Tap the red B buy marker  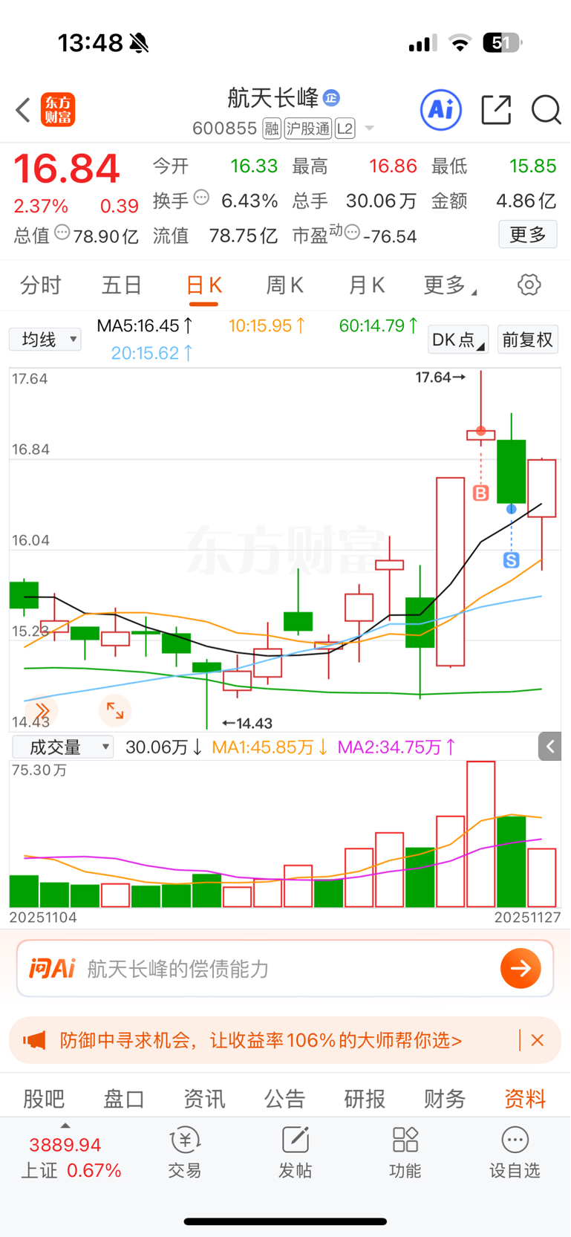[x=481, y=493]
